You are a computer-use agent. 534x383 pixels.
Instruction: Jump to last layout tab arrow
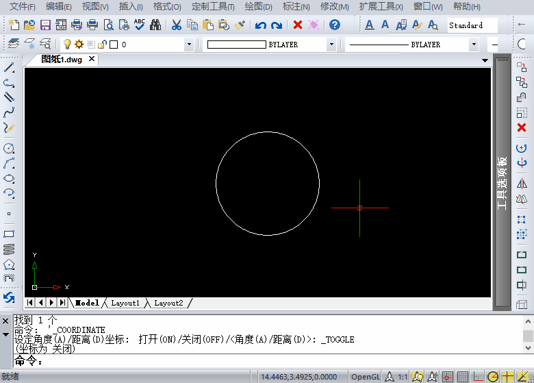62,302
